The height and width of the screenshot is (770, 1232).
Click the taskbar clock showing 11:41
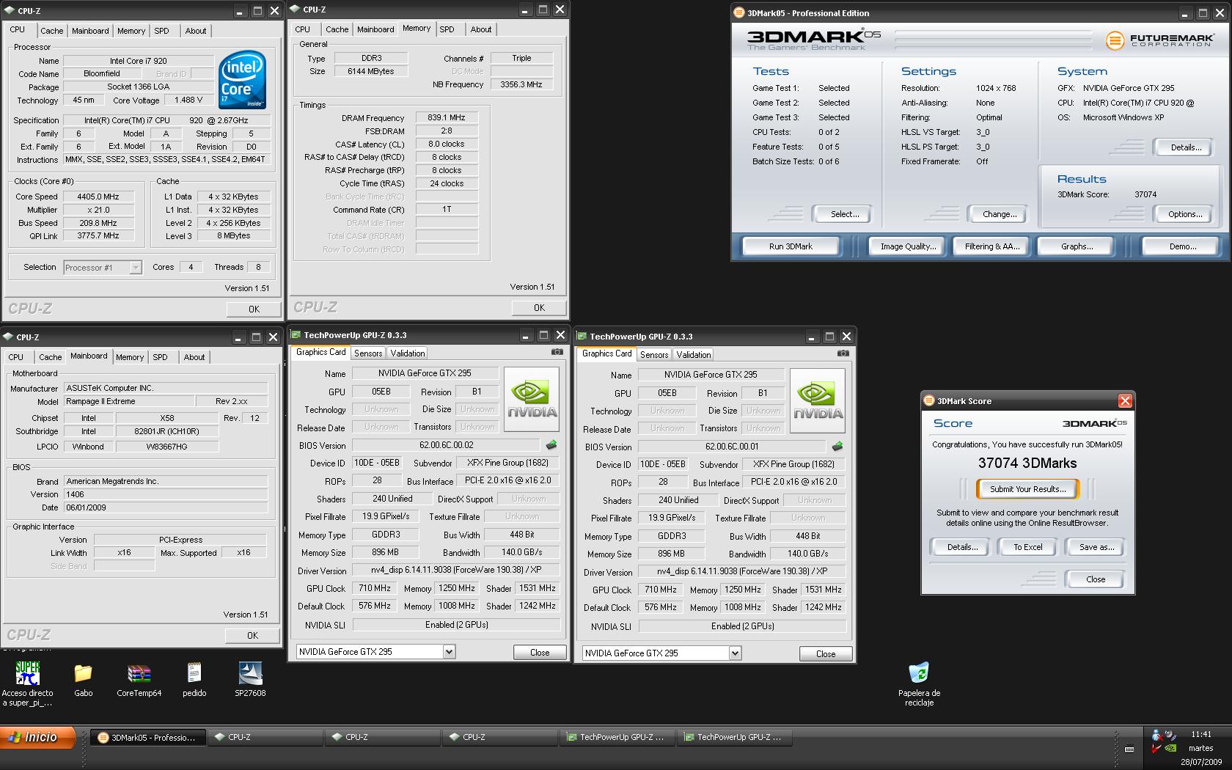tap(1201, 734)
